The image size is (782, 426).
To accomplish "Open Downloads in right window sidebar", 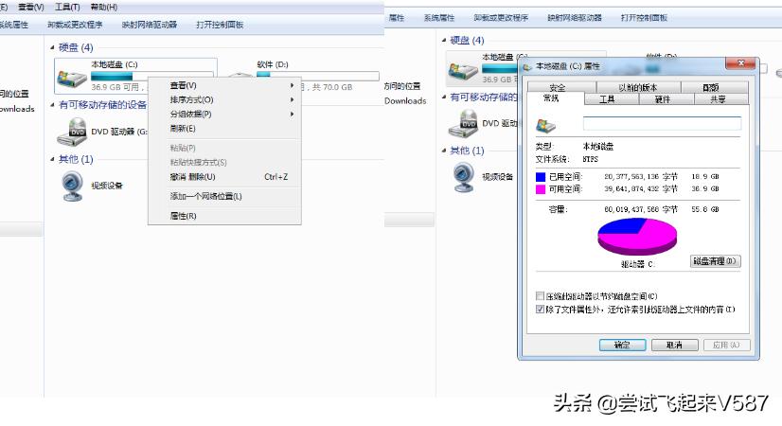I will pyautogui.click(x=405, y=100).
